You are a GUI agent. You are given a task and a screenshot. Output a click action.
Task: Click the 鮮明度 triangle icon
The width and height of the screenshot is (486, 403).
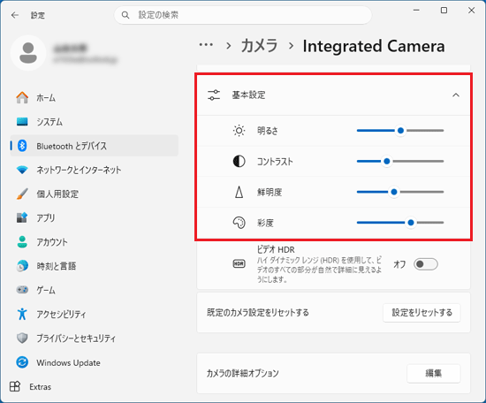coord(239,192)
